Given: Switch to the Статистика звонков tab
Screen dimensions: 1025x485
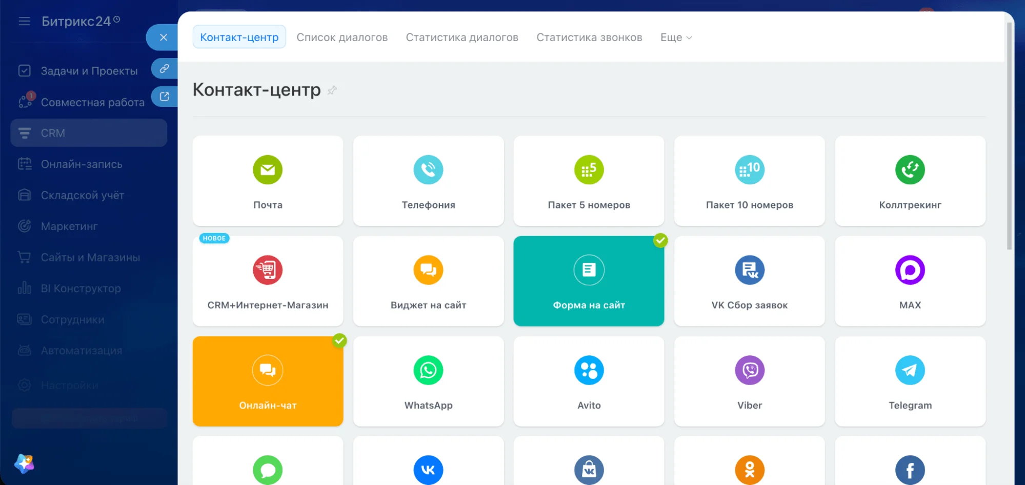Looking at the screenshot, I should 589,37.
